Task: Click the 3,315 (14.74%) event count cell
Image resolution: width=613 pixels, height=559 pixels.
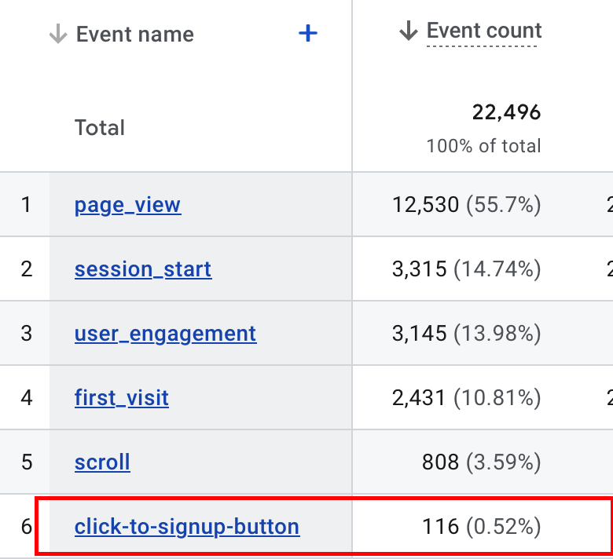Action: (x=466, y=269)
